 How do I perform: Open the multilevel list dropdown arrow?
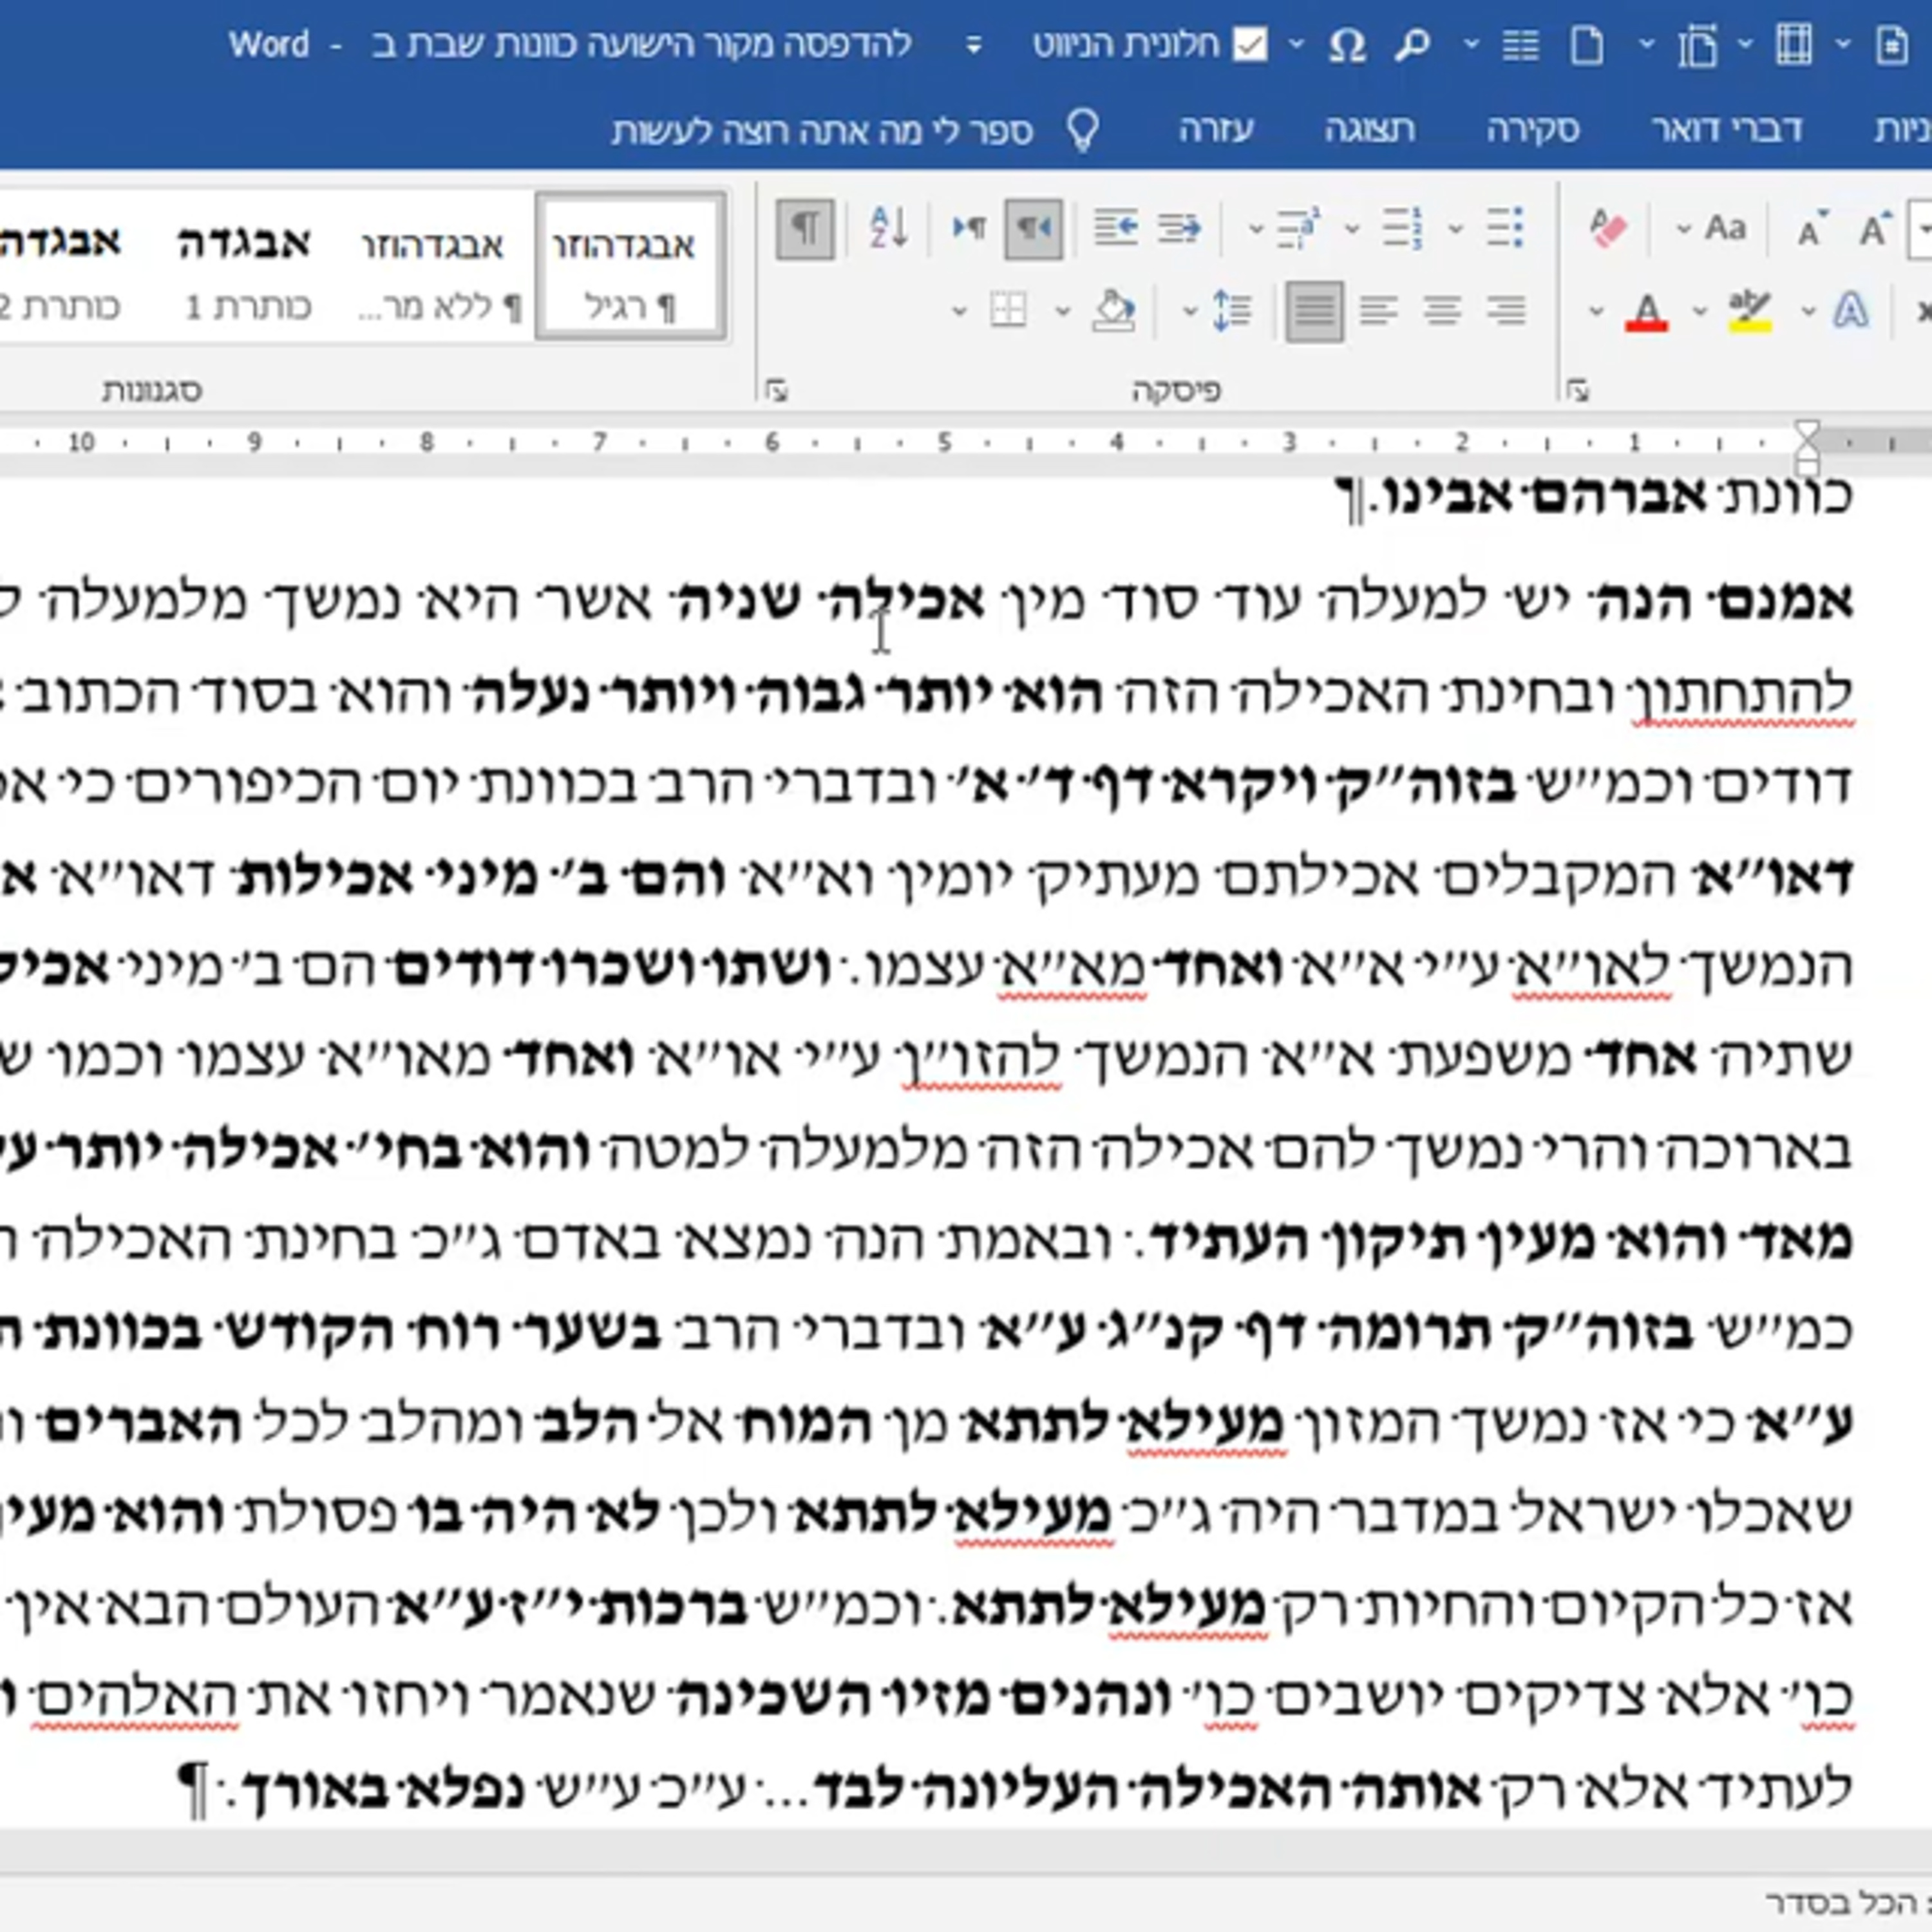point(1255,230)
